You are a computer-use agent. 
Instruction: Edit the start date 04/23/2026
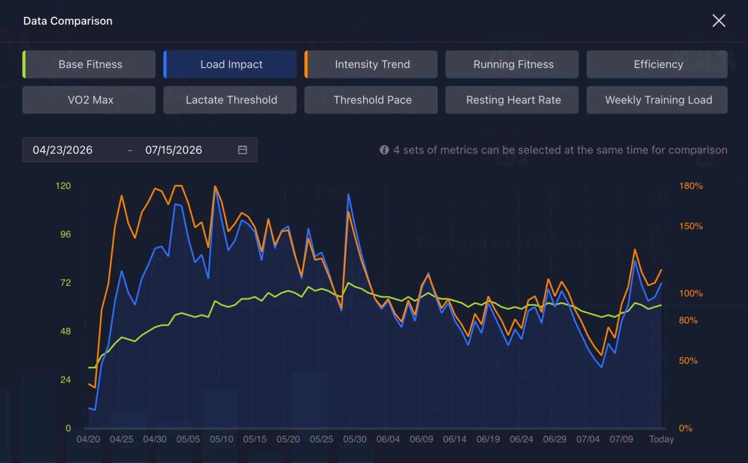[62, 150]
